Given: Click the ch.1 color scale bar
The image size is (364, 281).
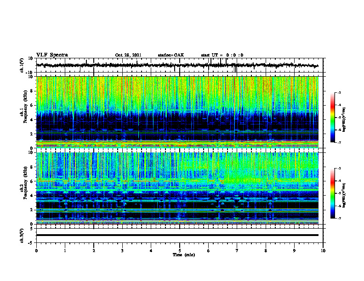Looking at the screenshot, I should click(333, 118).
